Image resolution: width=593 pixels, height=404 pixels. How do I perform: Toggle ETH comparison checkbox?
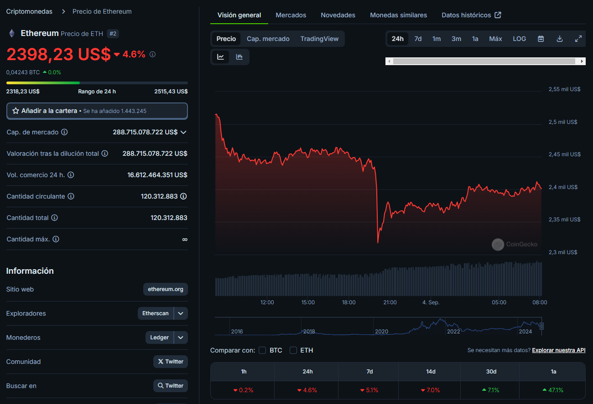pyautogui.click(x=293, y=350)
